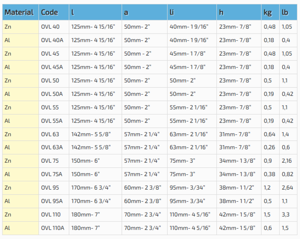
Task: Click the "h" column header
Action: 221,13
